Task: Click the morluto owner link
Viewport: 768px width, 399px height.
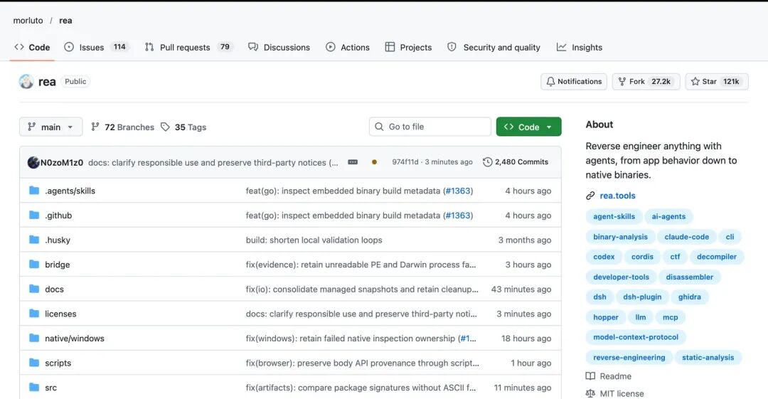Action: point(28,21)
